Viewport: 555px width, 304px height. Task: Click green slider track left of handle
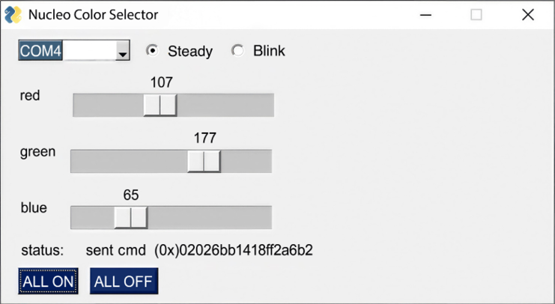[127, 161]
